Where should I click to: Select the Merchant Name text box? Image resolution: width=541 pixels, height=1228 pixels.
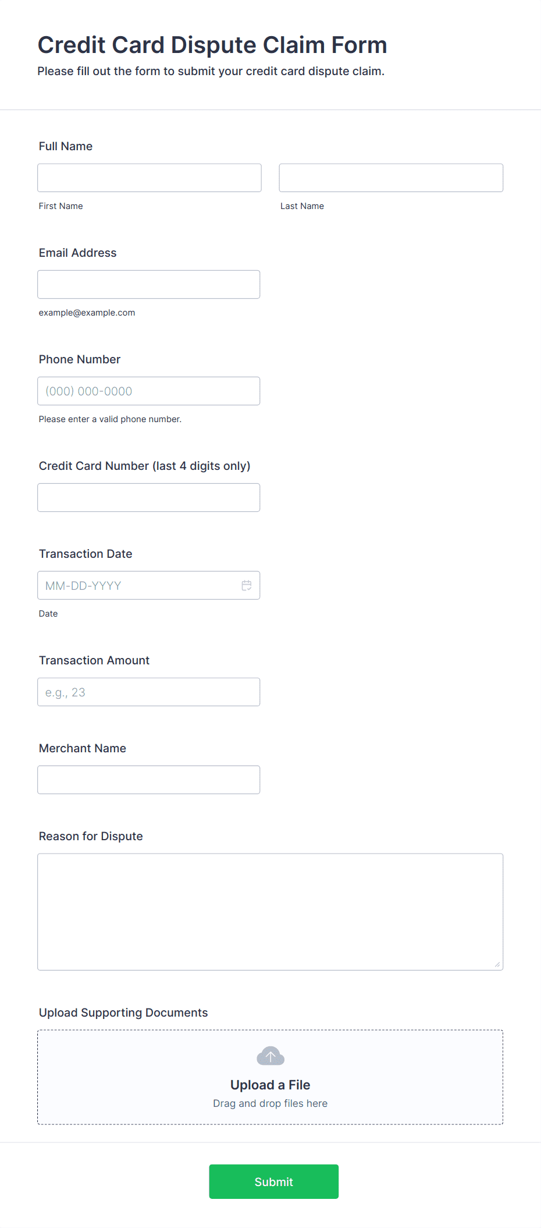pos(149,780)
